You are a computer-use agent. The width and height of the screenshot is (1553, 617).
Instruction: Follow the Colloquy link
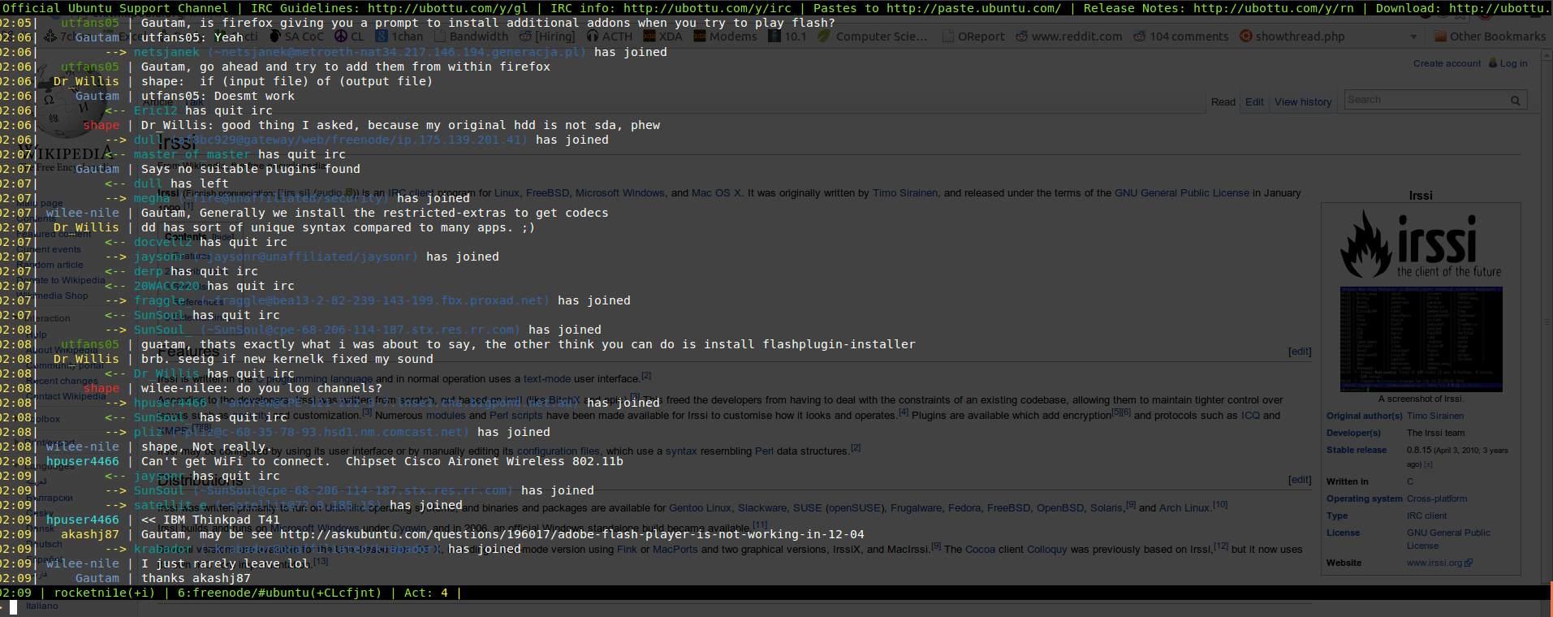coord(1046,550)
